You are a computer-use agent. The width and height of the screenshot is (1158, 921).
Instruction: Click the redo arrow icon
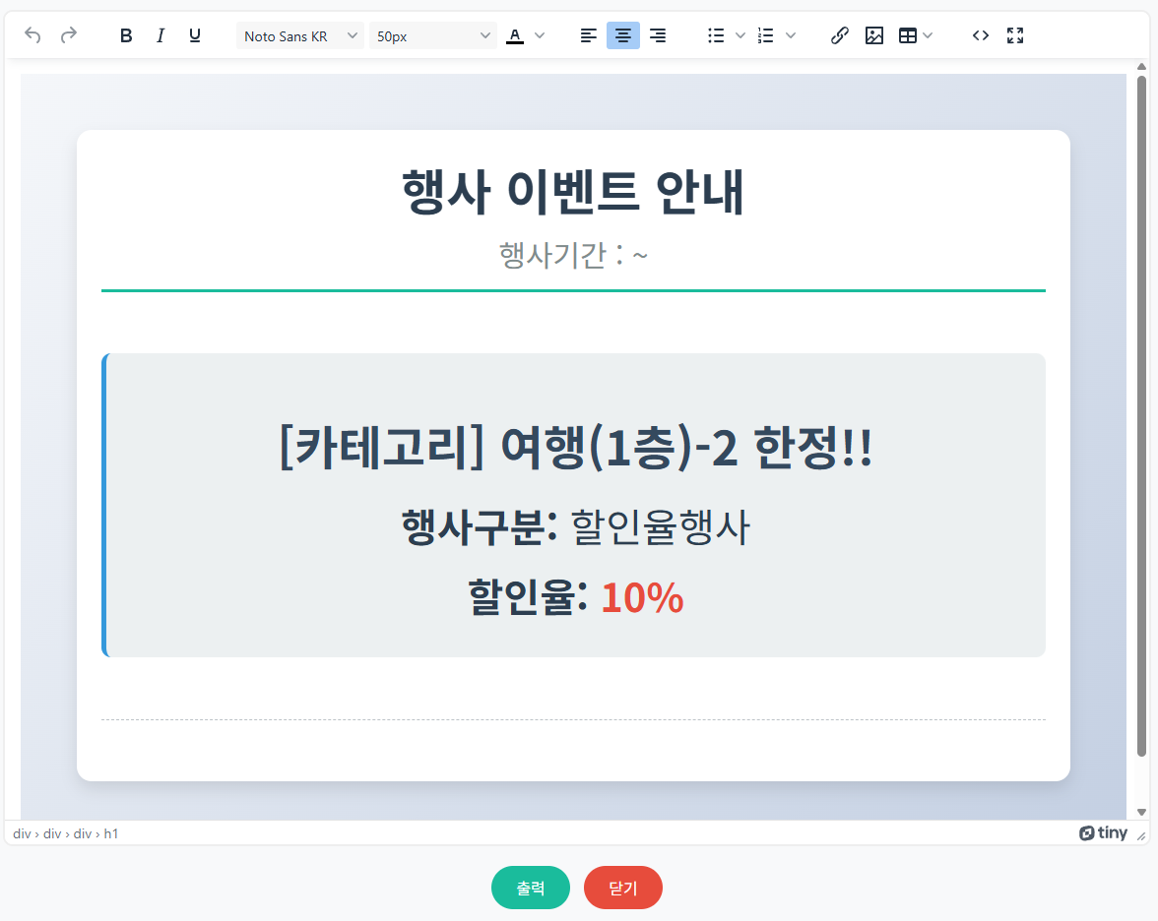pos(68,35)
